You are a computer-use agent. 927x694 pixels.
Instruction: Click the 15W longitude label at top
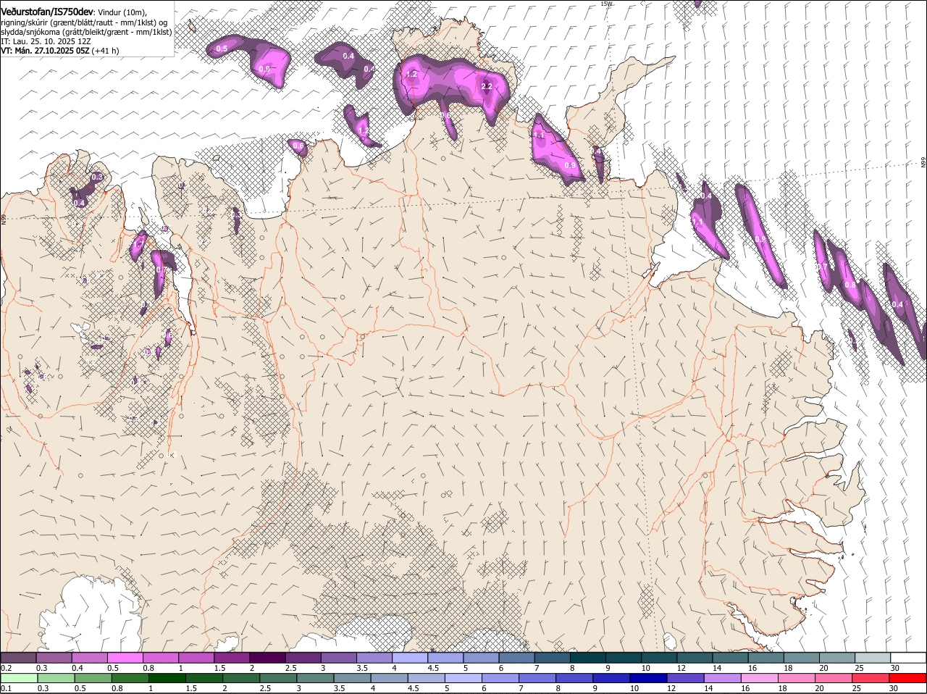click(606, 4)
